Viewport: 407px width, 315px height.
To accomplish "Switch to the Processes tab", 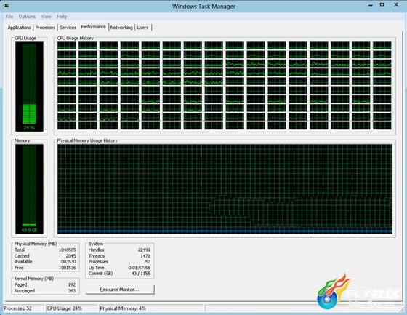I will point(45,28).
